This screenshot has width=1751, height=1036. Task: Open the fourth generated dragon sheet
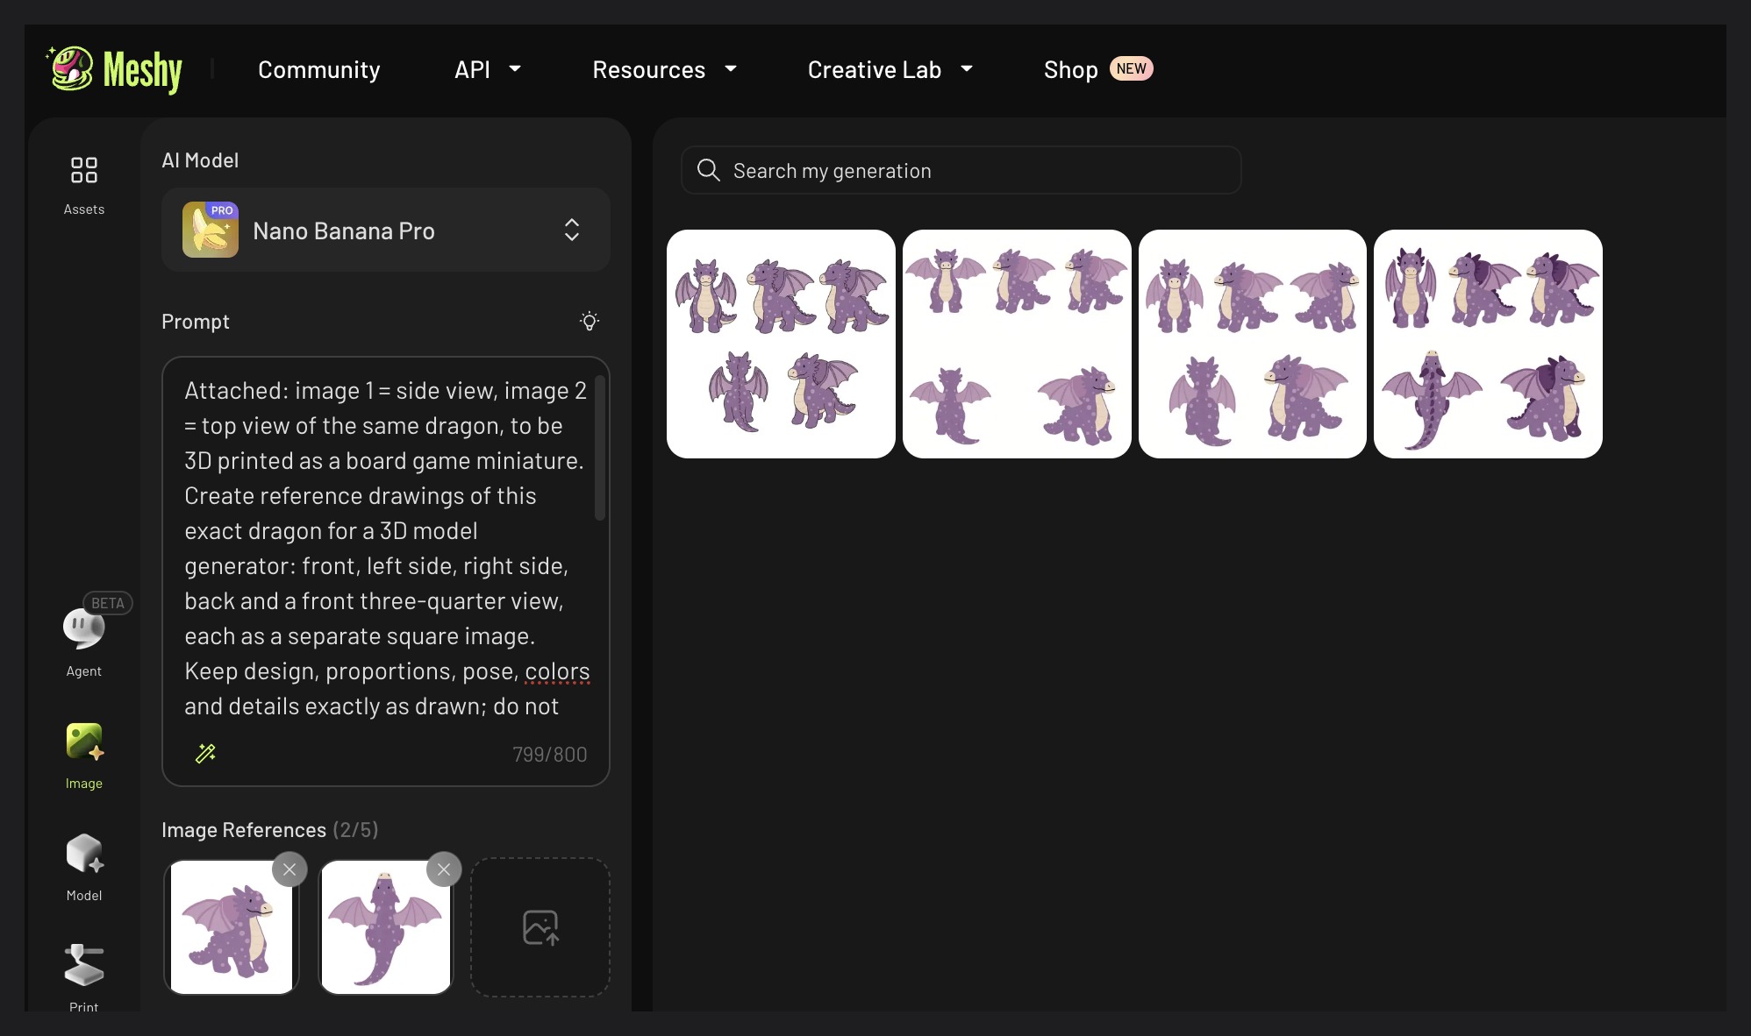pyautogui.click(x=1488, y=344)
